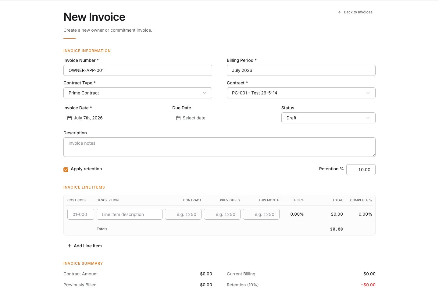Click the Contract amount line item input
The image size is (439, 290).
pos(183,214)
